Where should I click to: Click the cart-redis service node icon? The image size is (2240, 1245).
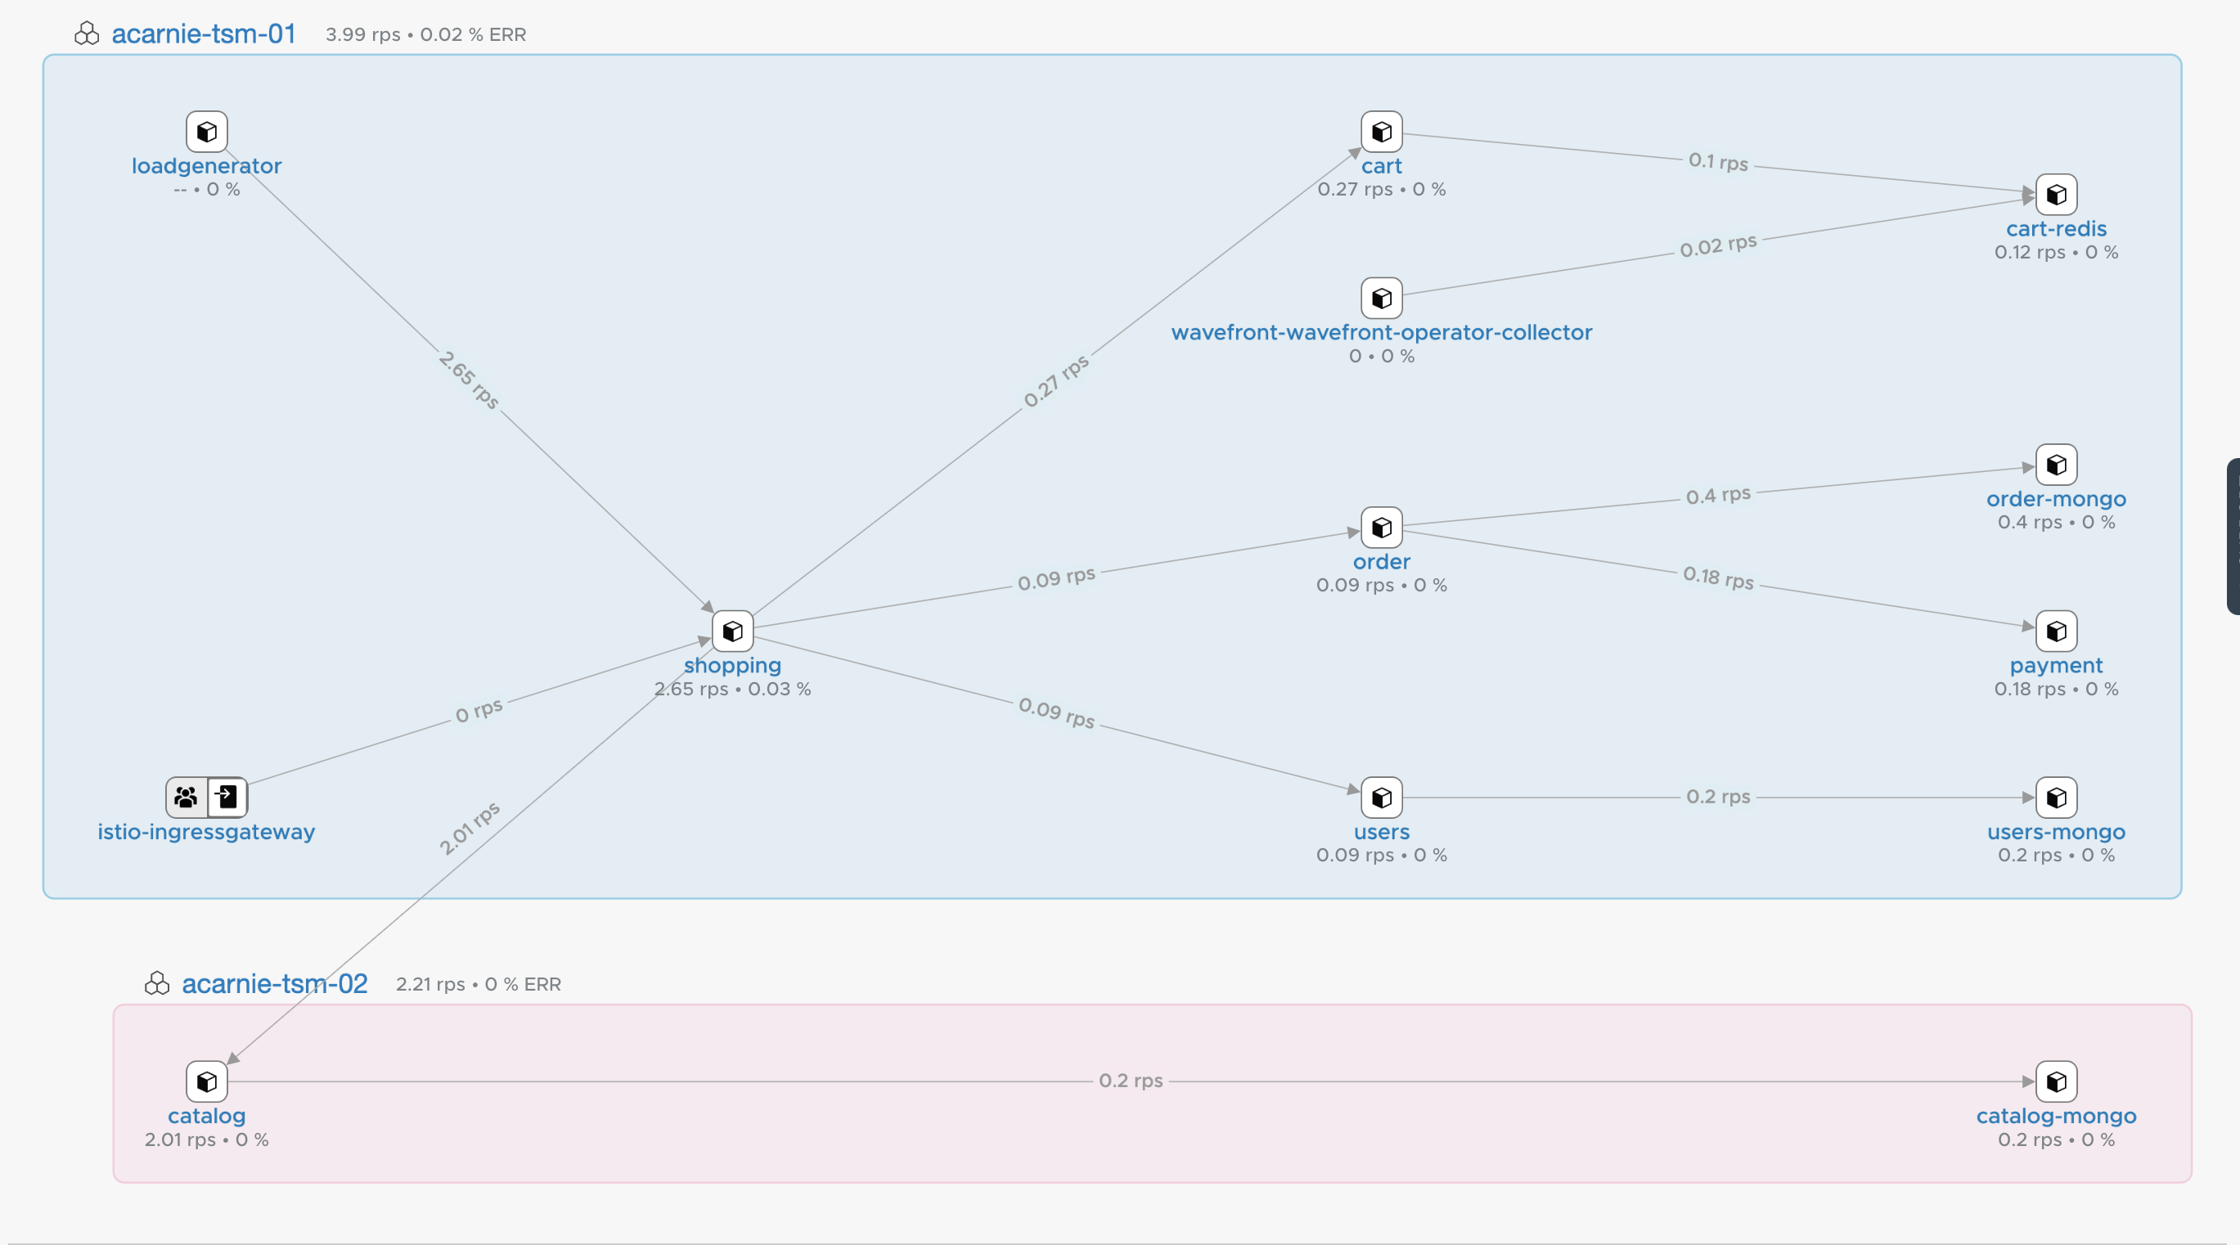coord(2056,194)
